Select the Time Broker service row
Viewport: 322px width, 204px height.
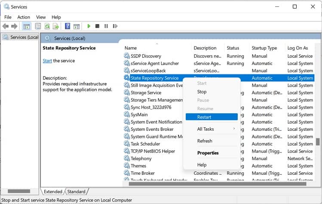219,173
